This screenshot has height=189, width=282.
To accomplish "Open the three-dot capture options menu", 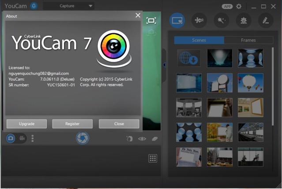I will coord(33,138).
